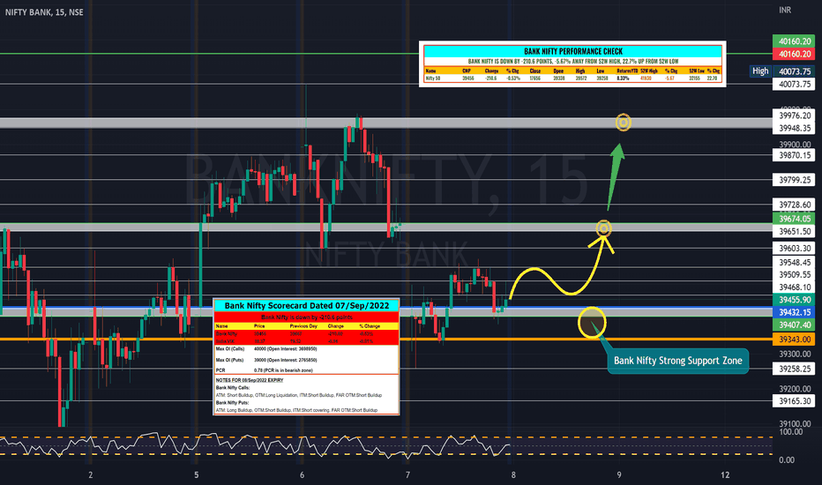Select the 39799.25 price label

pos(794,180)
